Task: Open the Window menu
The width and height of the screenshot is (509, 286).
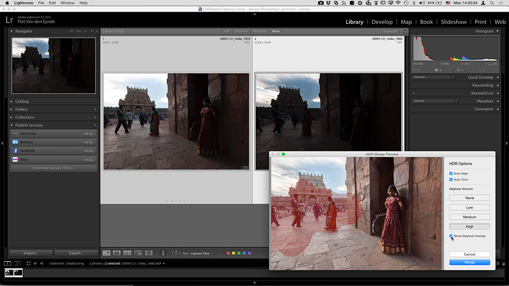Action: point(67,3)
